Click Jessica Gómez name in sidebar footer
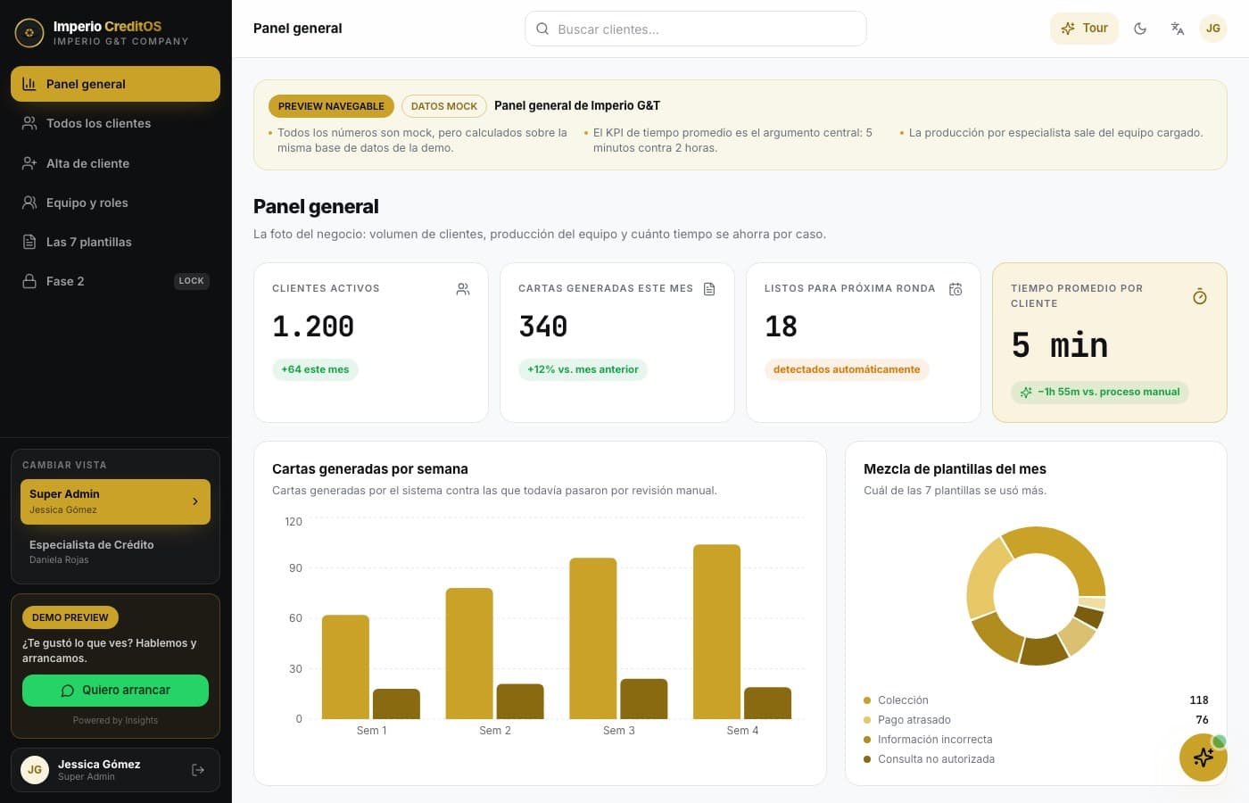 99,764
